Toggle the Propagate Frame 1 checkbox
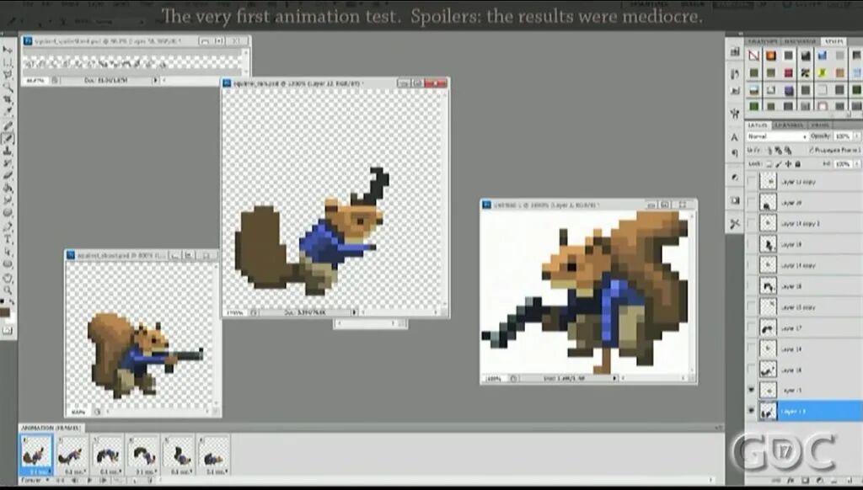The width and height of the screenshot is (863, 490). pos(812,150)
